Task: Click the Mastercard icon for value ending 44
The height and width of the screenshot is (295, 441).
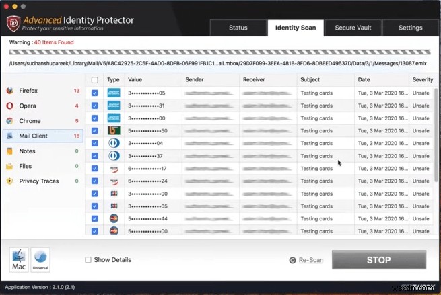Action: click(x=114, y=218)
